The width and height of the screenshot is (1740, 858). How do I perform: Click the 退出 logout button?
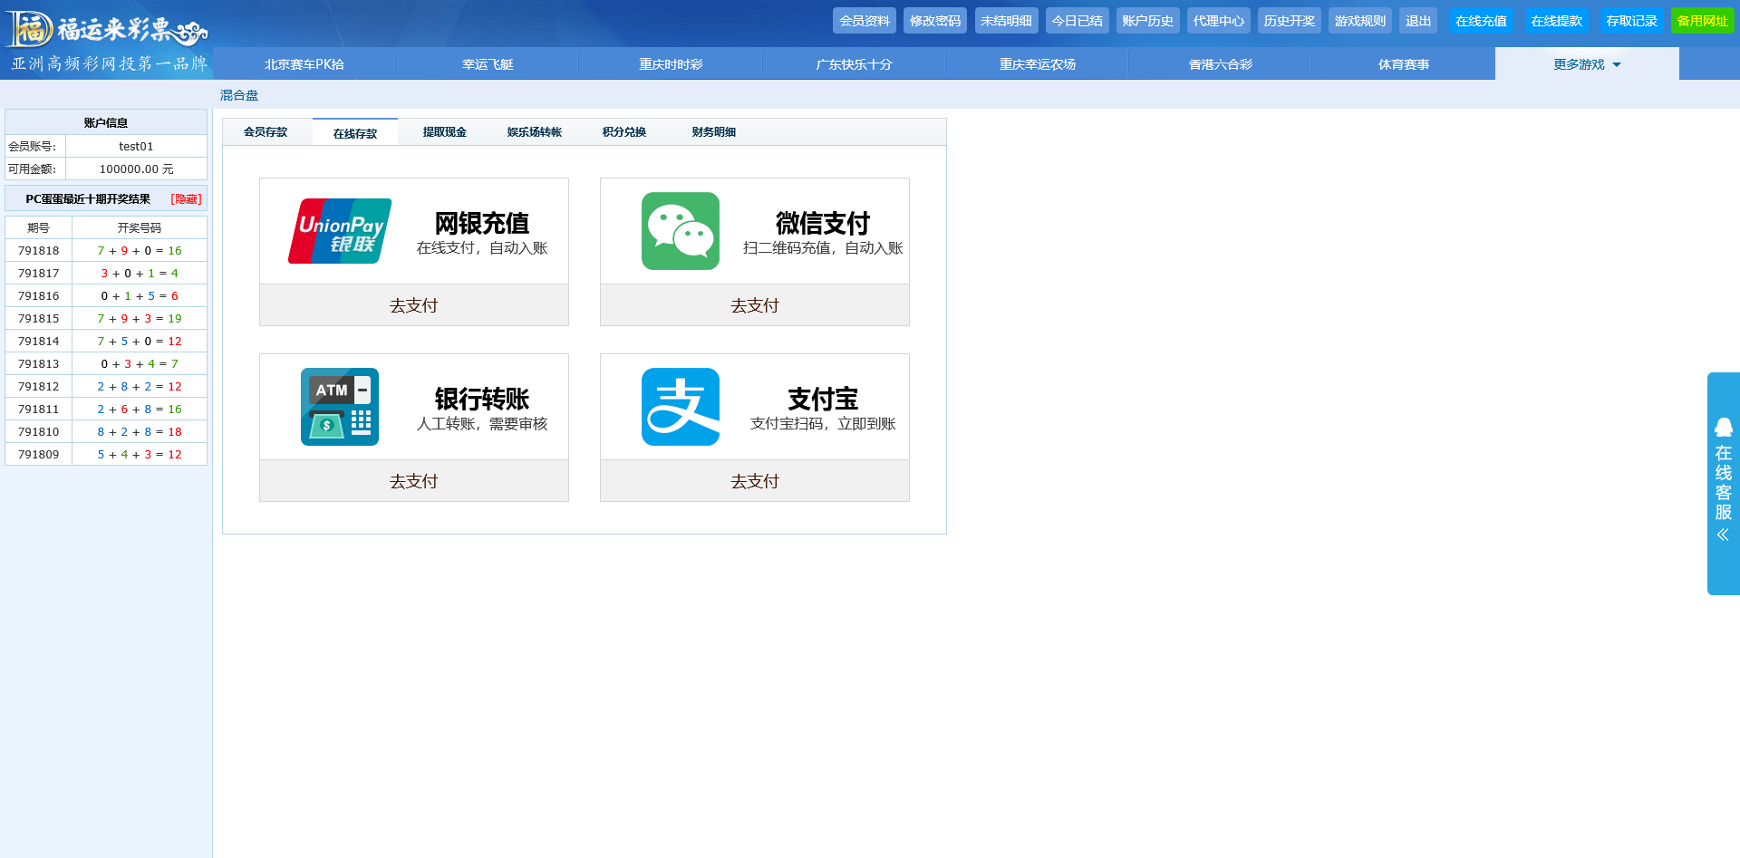point(1417,19)
